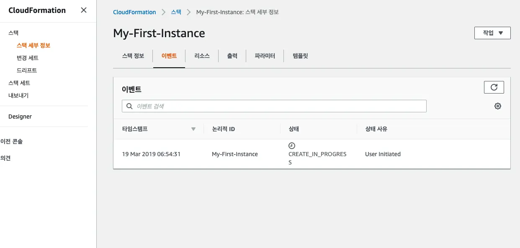Close the CloudFormation navigation sidebar

(84, 10)
